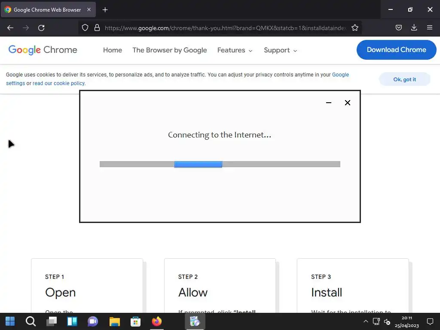440x330 pixels.
Task: Switch to Firefox on the taskbar
Action: 157,321
